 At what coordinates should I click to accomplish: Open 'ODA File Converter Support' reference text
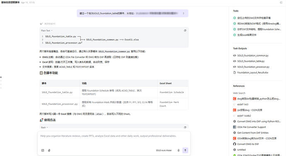[x=252, y=127]
